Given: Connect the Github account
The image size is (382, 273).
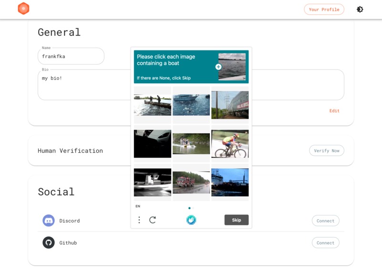Looking at the screenshot, I should tap(325, 243).
